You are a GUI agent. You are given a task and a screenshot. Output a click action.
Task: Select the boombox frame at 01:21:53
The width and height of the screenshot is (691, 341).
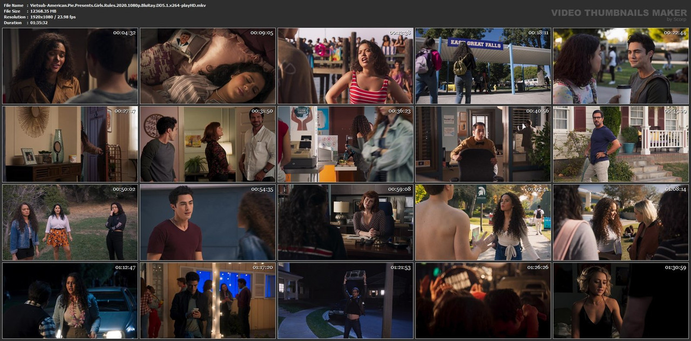(345, 301)
